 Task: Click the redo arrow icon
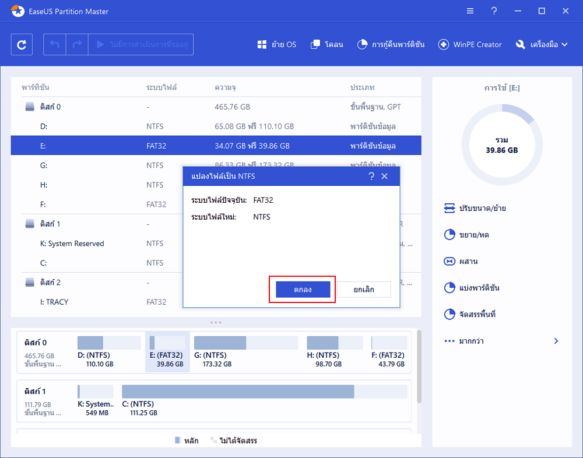[77, 45]
